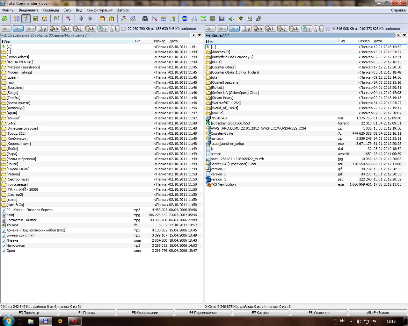The height and width of the screenshot is (326, 408).
Task: Click the Forward arrow in toolbar
Action: (x=90, y=18)
